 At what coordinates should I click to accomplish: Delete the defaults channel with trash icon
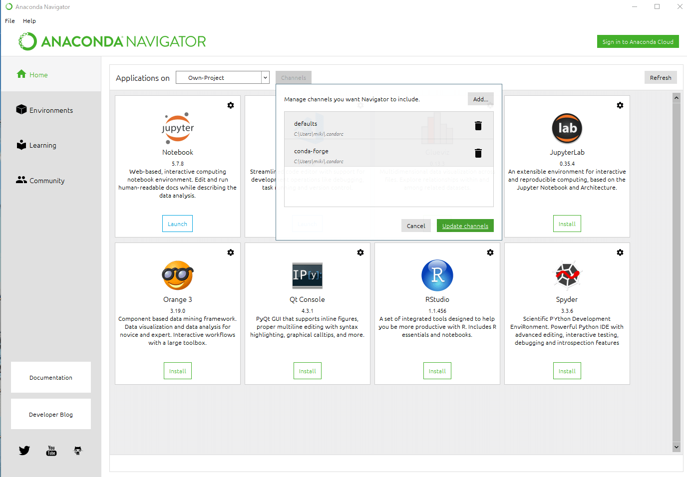tap(478, 126)
